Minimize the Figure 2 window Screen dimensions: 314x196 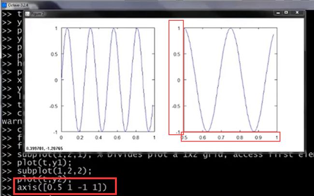click(278, 13)
